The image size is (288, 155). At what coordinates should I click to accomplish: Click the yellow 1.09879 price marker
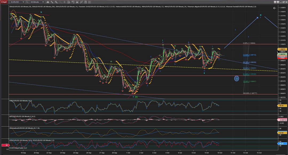pos(282,49)
